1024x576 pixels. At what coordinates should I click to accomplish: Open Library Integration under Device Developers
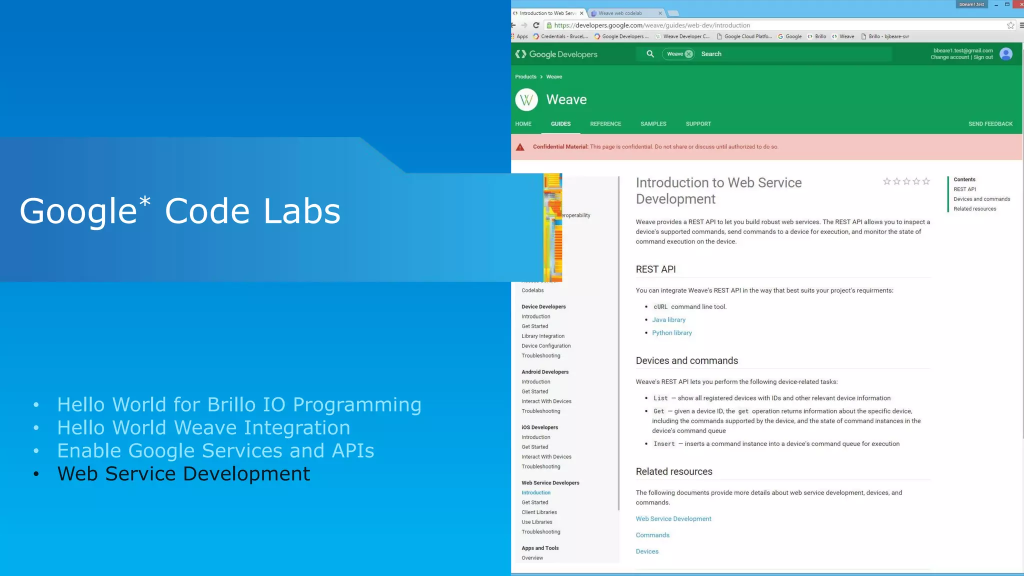click(x=543, y=336)
